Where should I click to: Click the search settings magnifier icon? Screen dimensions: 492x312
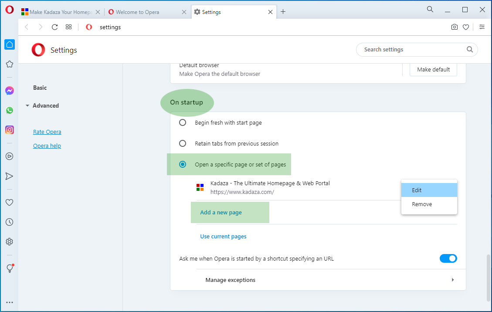coord(470,49)
